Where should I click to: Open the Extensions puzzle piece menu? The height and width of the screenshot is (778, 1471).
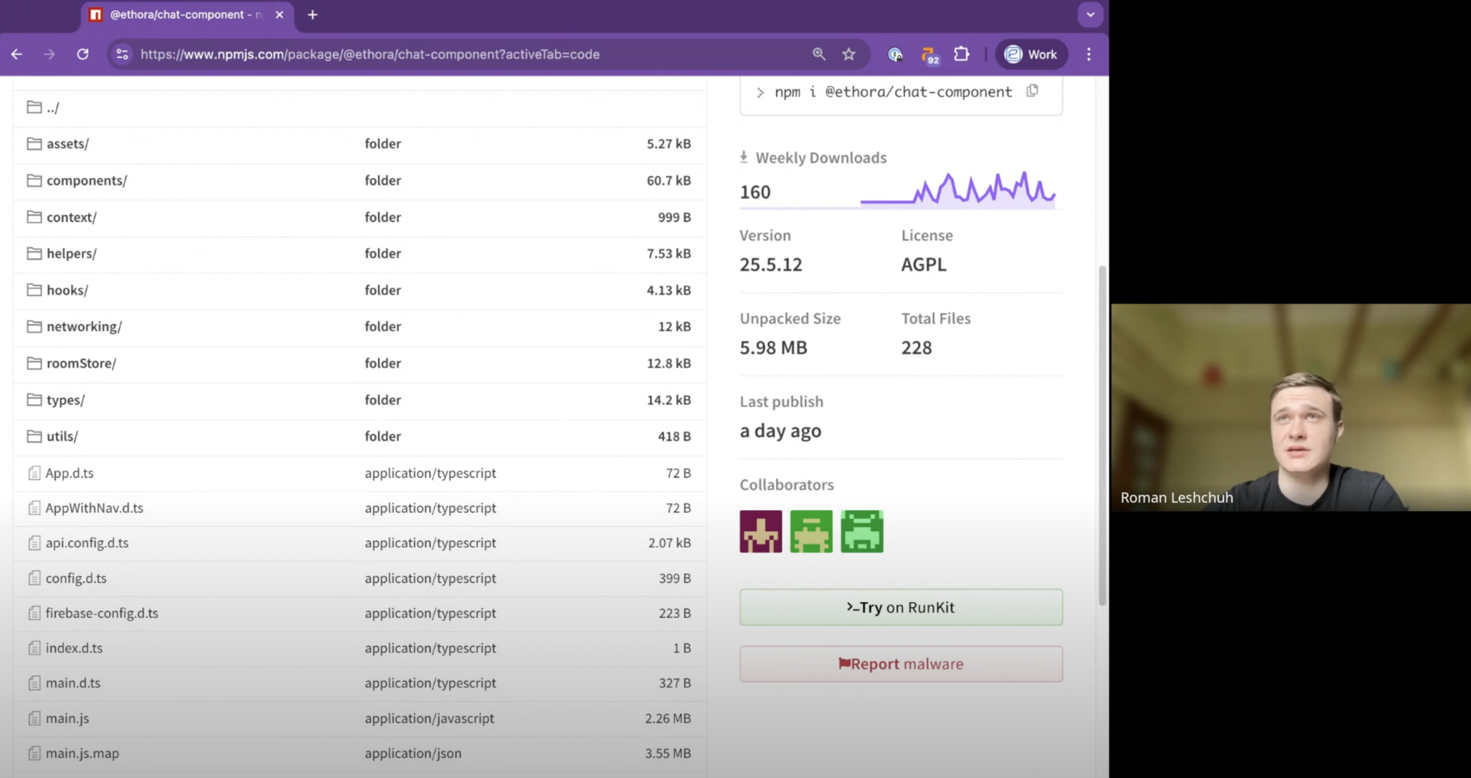(961, 54)
